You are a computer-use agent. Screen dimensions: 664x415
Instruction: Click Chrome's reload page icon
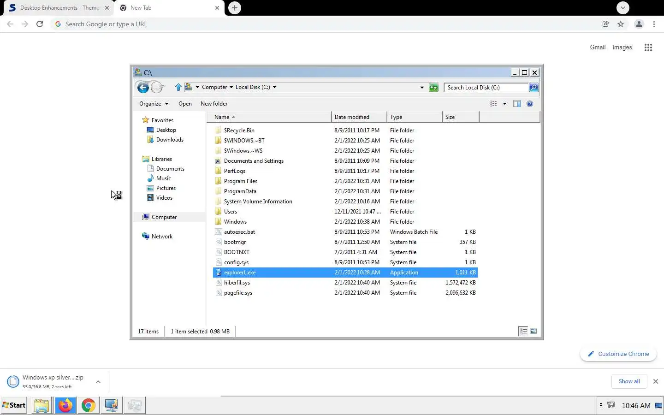point(40,24)
